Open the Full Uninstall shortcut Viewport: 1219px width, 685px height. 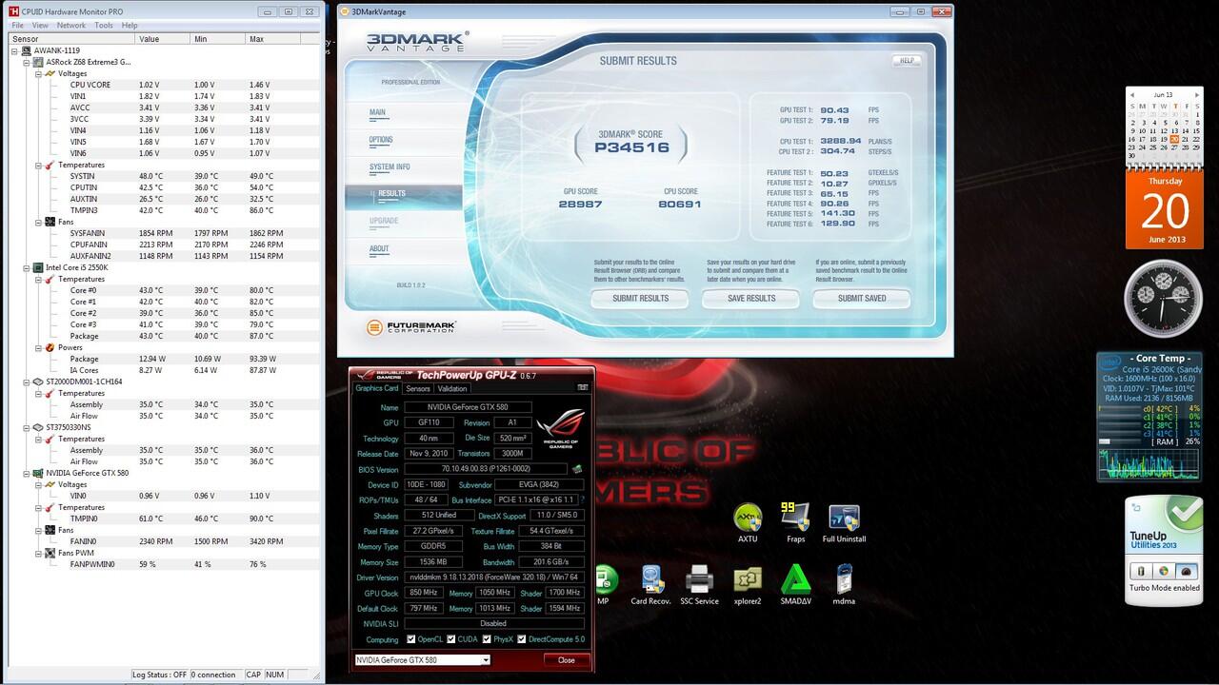point(843,523)
